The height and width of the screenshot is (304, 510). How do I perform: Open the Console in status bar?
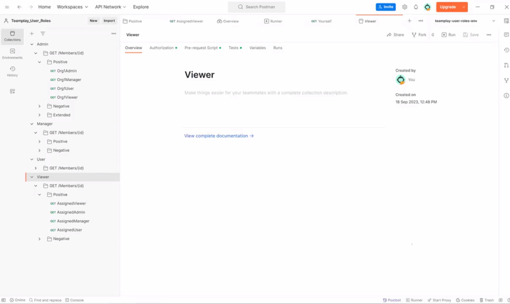coord(74,300)
